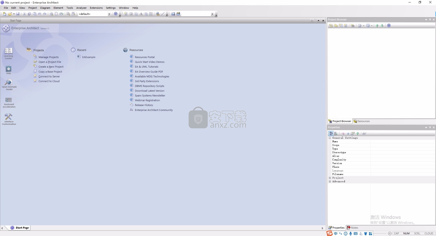
Task: Switch to the Notes tab
Action: click(x=353, y=228)
